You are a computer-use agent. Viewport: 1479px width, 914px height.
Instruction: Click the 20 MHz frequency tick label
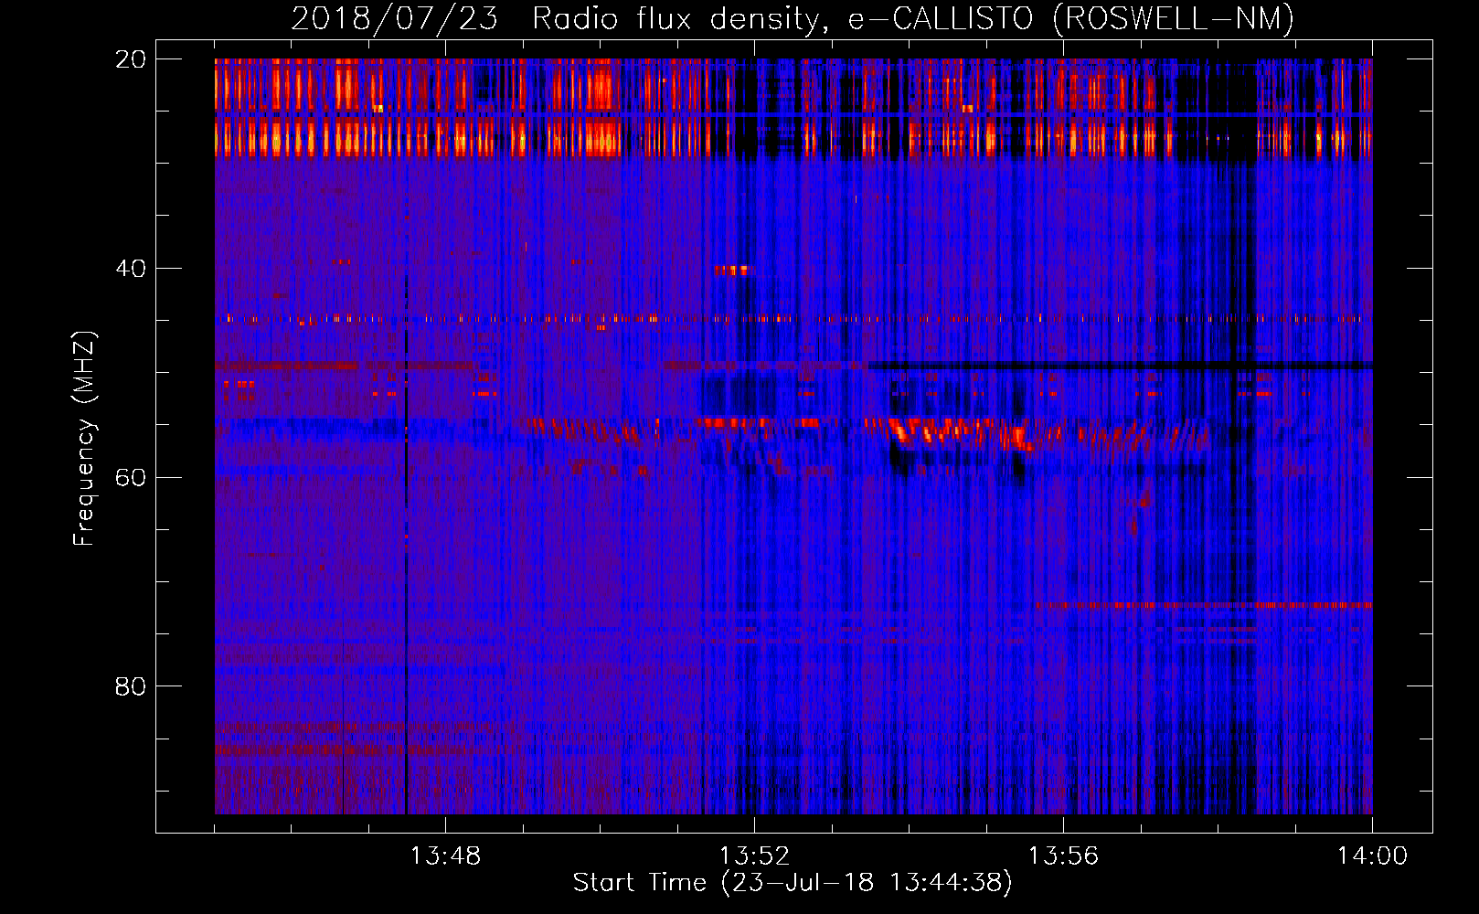click(130, 59)
